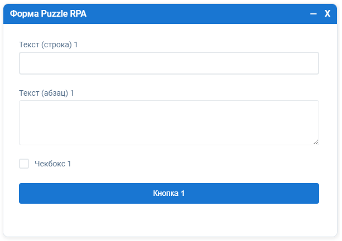Click inside the Текст (абзац) 1 textarea

click(x=168, y=122)
